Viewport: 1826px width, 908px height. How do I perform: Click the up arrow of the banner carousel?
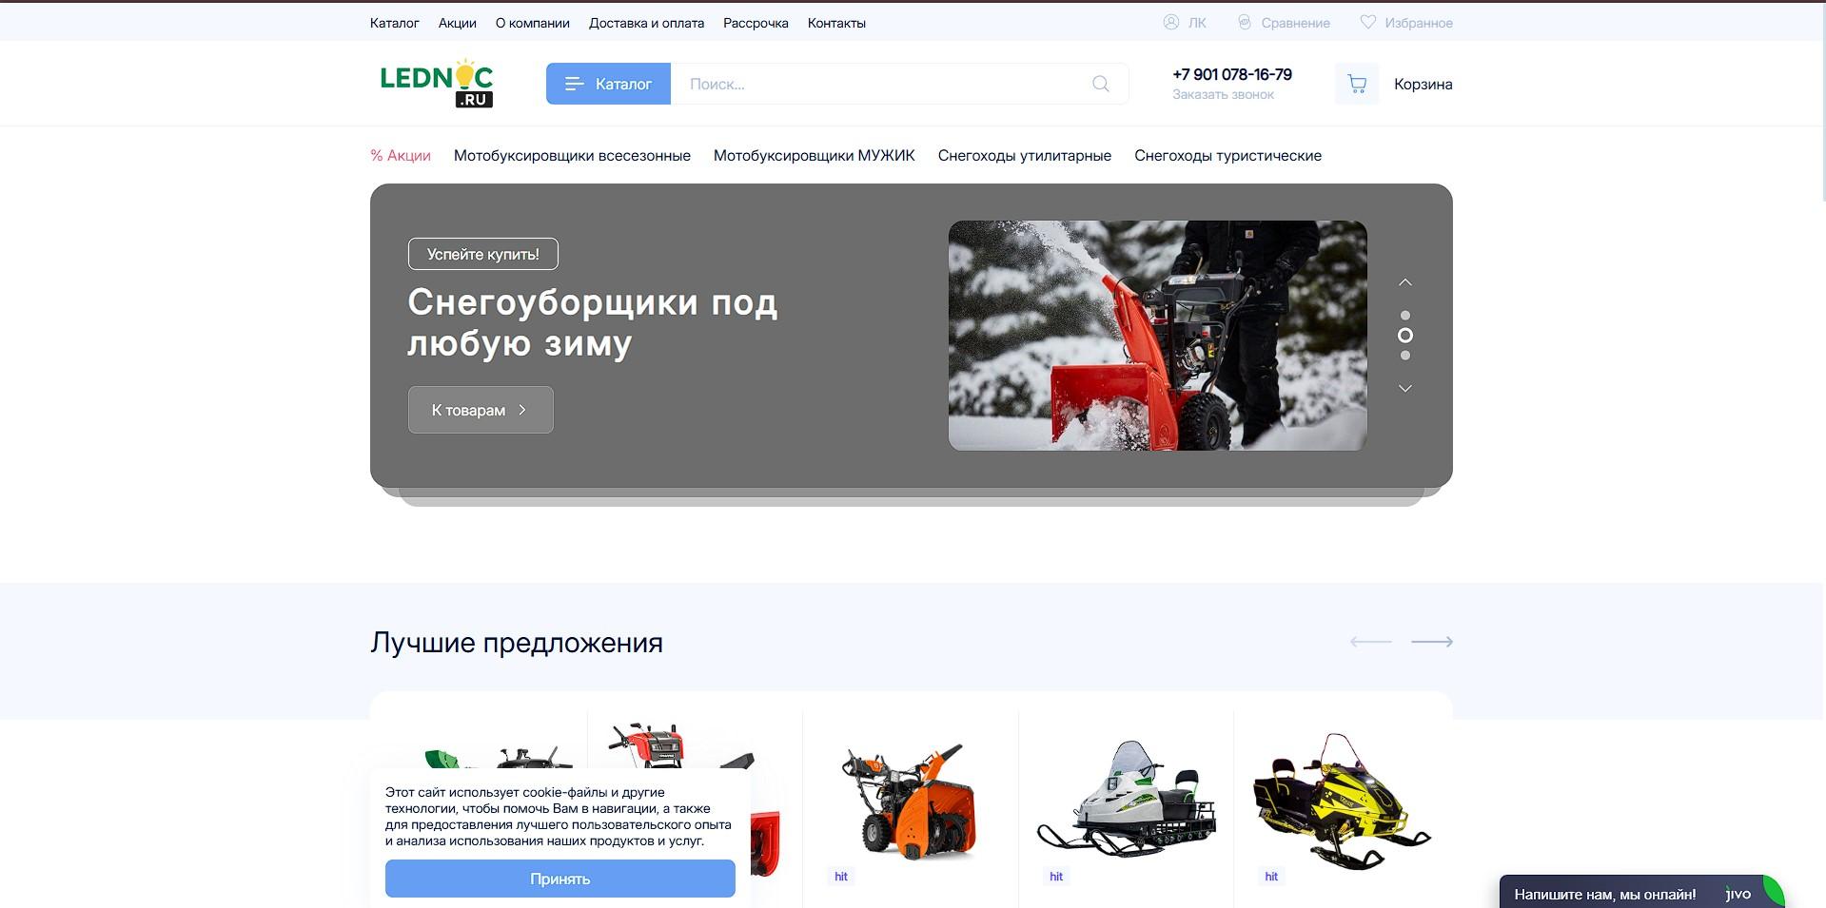pos(1405,281)
